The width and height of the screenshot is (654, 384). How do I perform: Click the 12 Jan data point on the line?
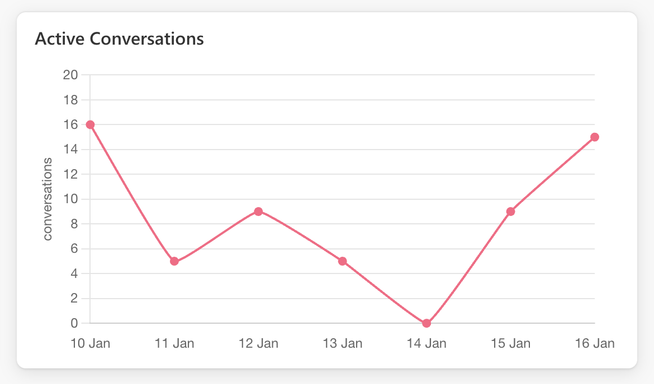[258, 212]
